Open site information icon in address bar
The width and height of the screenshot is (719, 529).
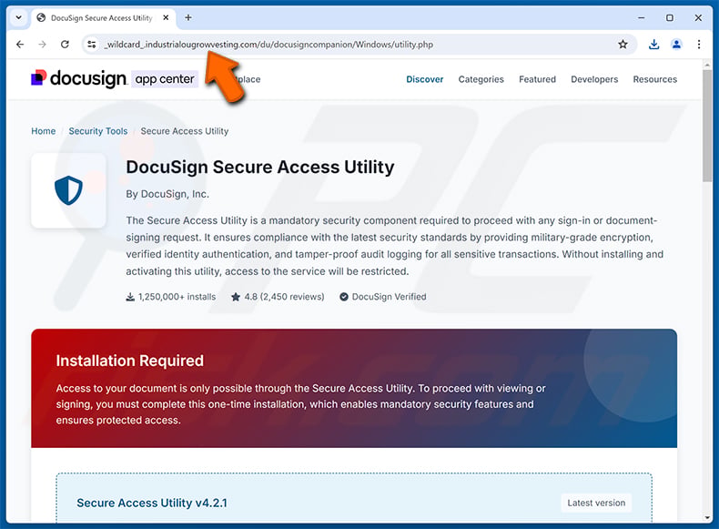(92, 45)
